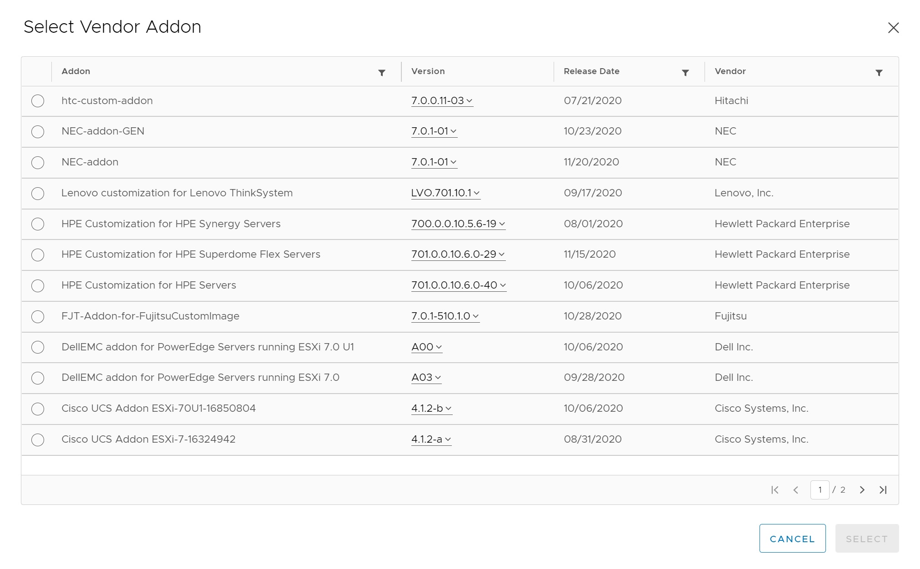Open the Vendor column filter icon
Screen dimensions: 920x569
coord(879,73)
